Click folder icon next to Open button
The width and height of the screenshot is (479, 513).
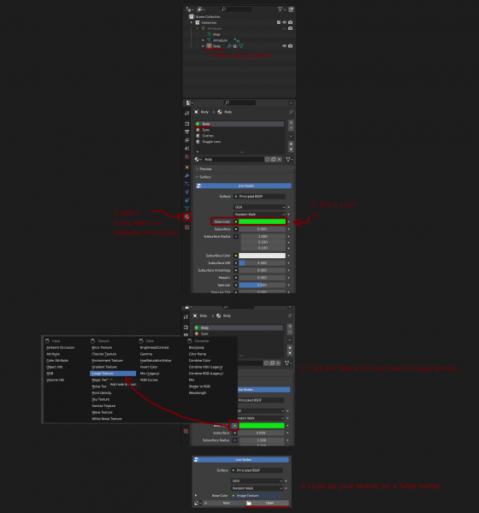(x=249, y=503)
